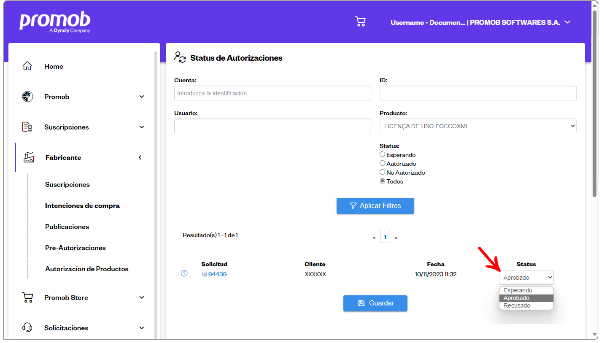Click the Resultado(s) 1 - 1 de 1 text
The width and height of the screenshot is (604, 343).
coord(210,235)
